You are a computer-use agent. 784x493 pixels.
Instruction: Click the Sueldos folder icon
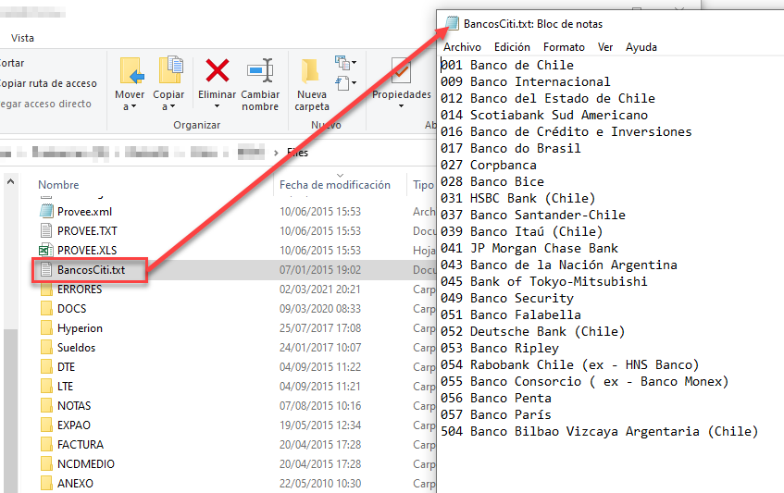pos(46,348)
